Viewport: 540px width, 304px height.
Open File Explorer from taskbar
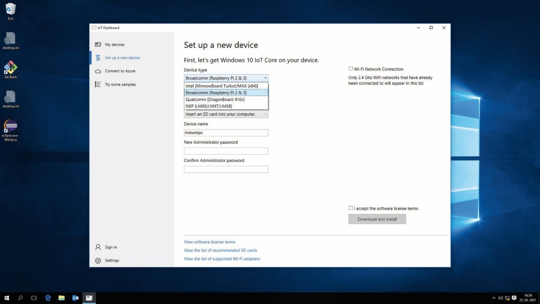point(62,298)
